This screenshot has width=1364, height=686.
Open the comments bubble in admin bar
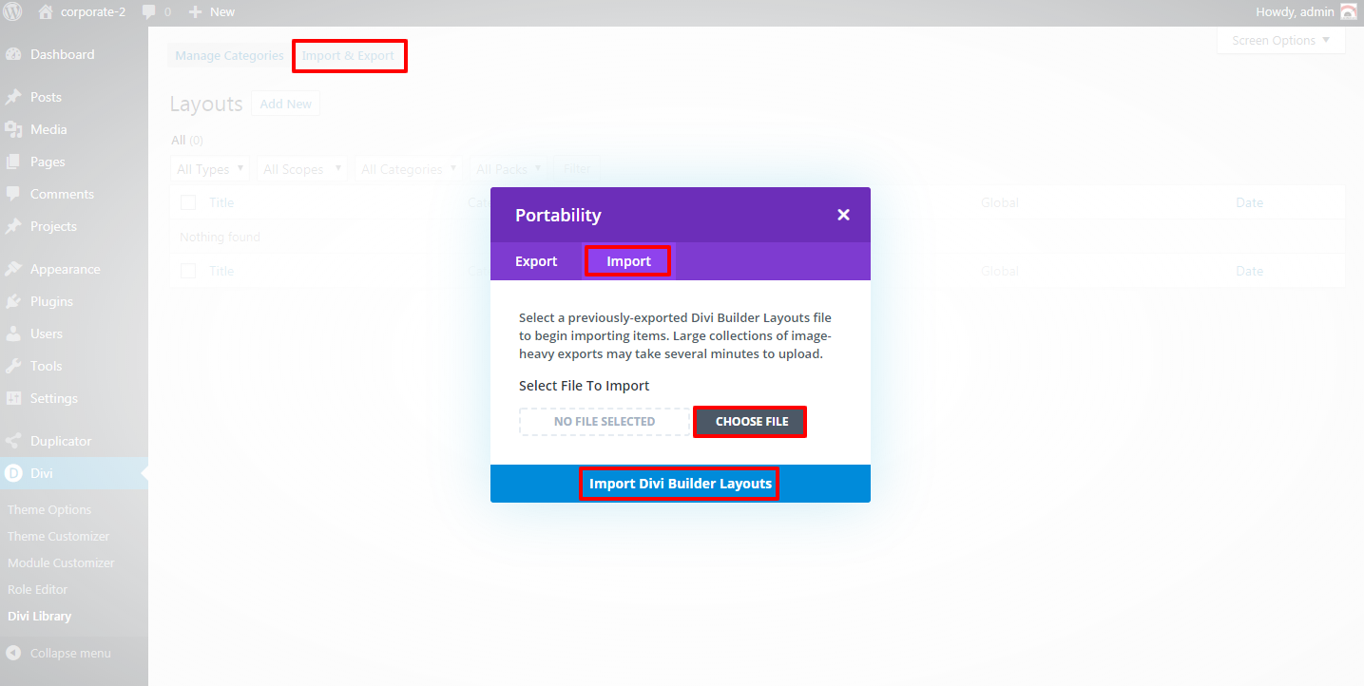point(149,12)
